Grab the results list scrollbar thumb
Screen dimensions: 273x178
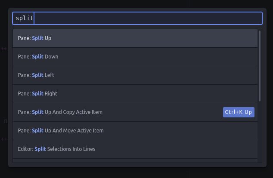coord(259,64)
